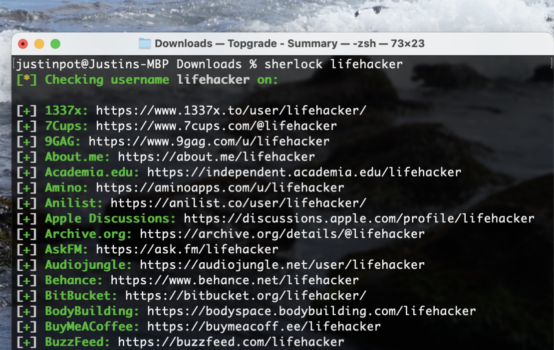Screen dimensions: 554x350
Task: Click the Anilist user lifehacker URL
Action: [x=238, y=203]
